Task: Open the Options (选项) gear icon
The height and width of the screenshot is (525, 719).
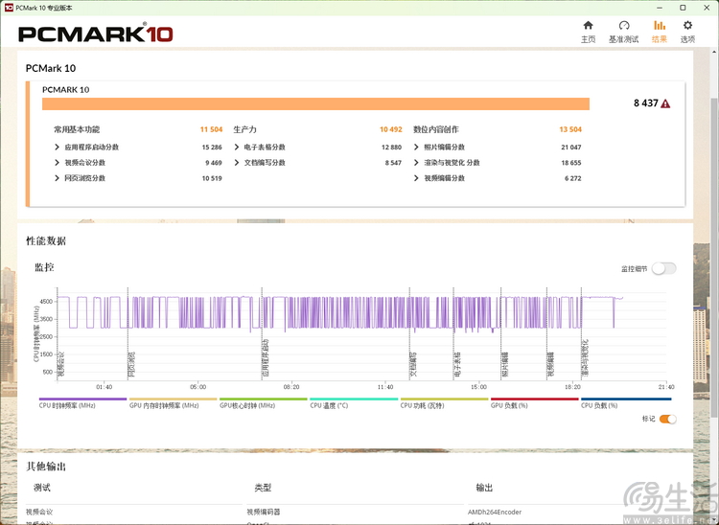Action: (x=687, y=25)
